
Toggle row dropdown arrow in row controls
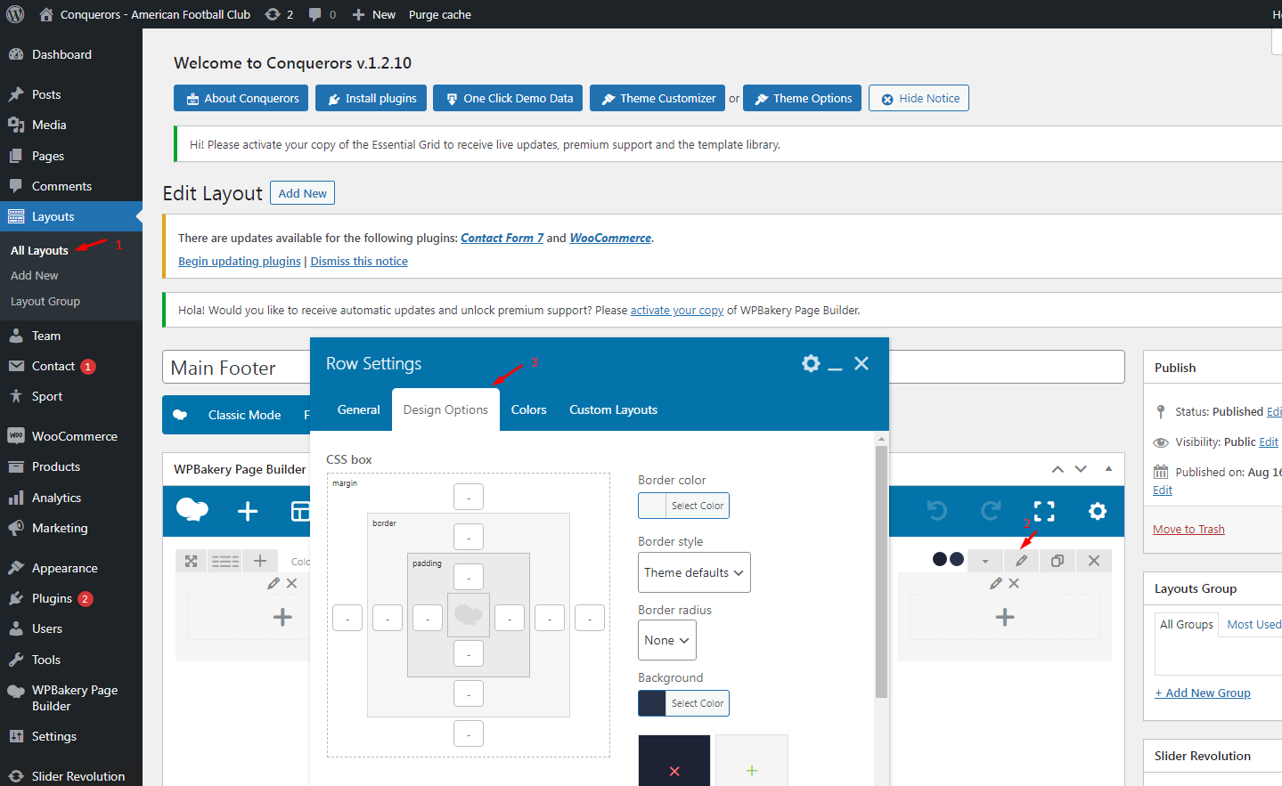(x=985, y=561)
